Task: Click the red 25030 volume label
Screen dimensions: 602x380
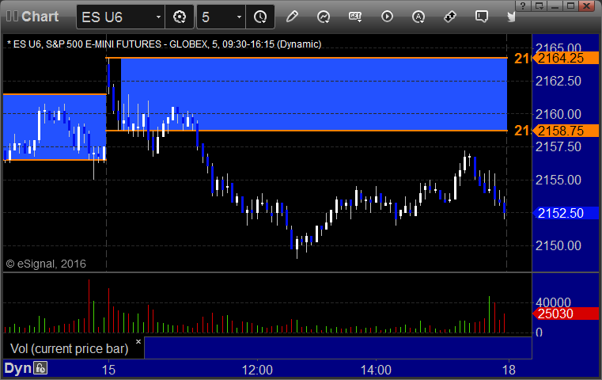Action: pyautogui.click(x=566, y=313)
